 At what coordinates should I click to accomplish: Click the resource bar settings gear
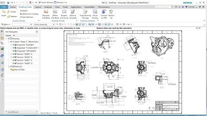2,32
